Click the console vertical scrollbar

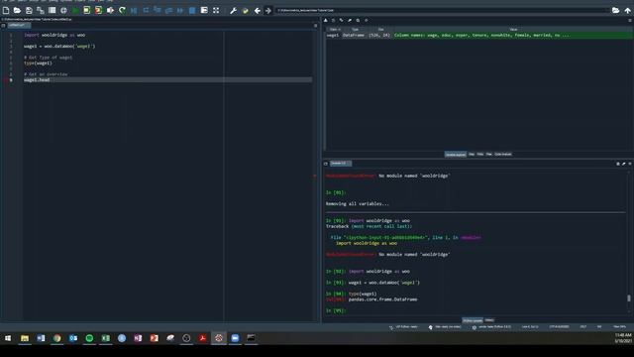[629, 297]
